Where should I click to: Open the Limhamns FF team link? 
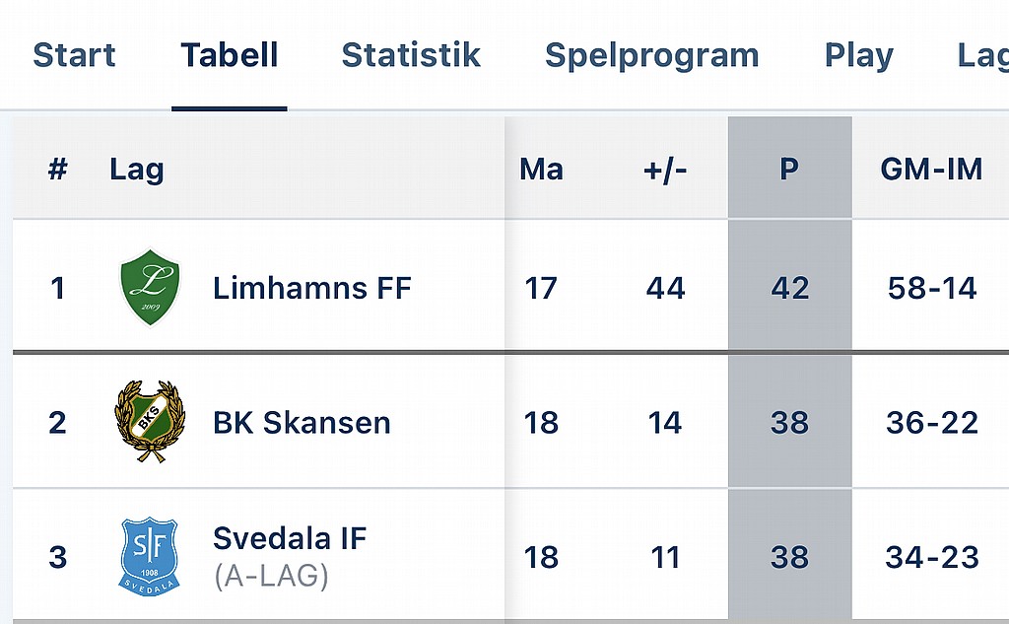[311, 288]
